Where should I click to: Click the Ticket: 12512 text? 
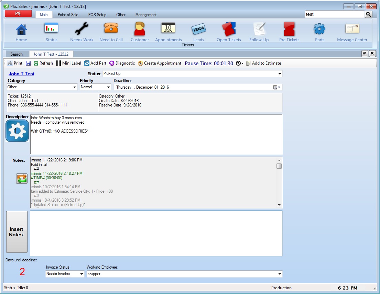(19, 96)
